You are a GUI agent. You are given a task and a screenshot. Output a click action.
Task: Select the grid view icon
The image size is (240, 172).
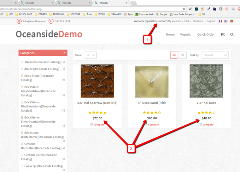[174, 55]
